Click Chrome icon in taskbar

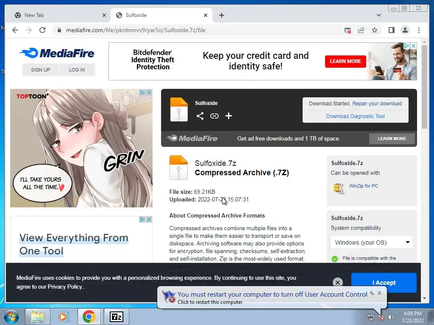(x=89, y=317)
